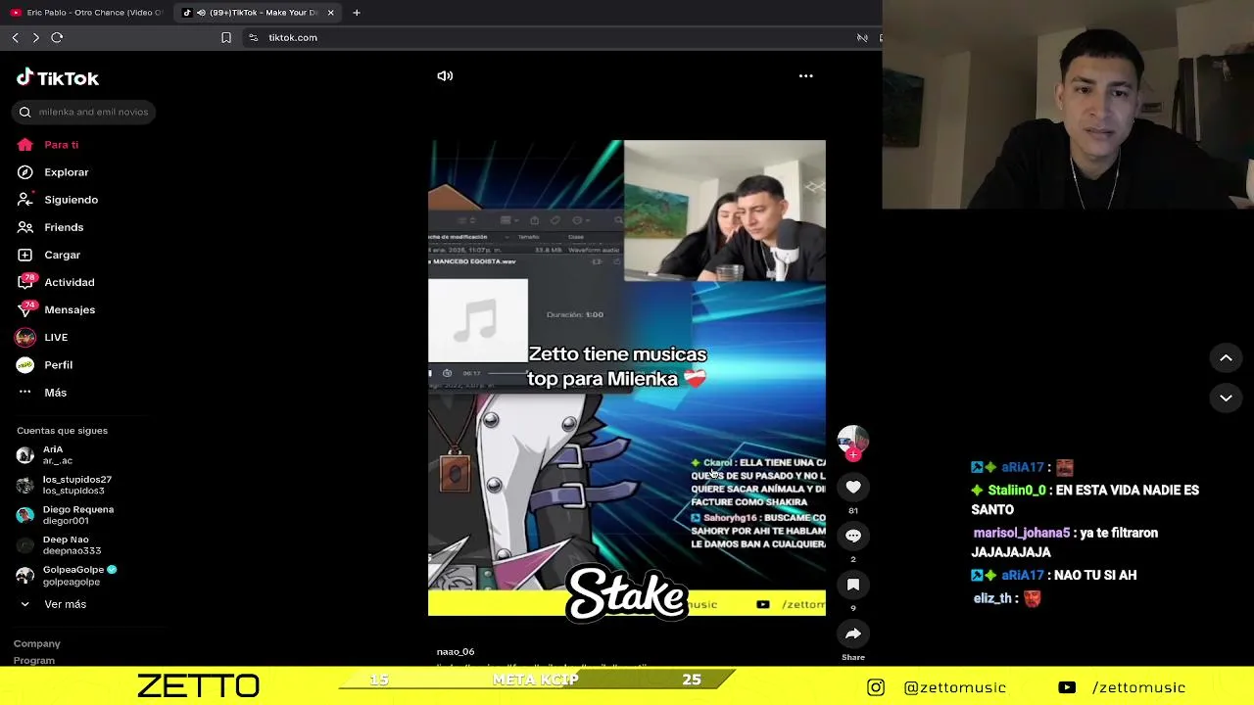Click the Share arrow button
Screen dimensions: 1254x705
coord(853,634)
